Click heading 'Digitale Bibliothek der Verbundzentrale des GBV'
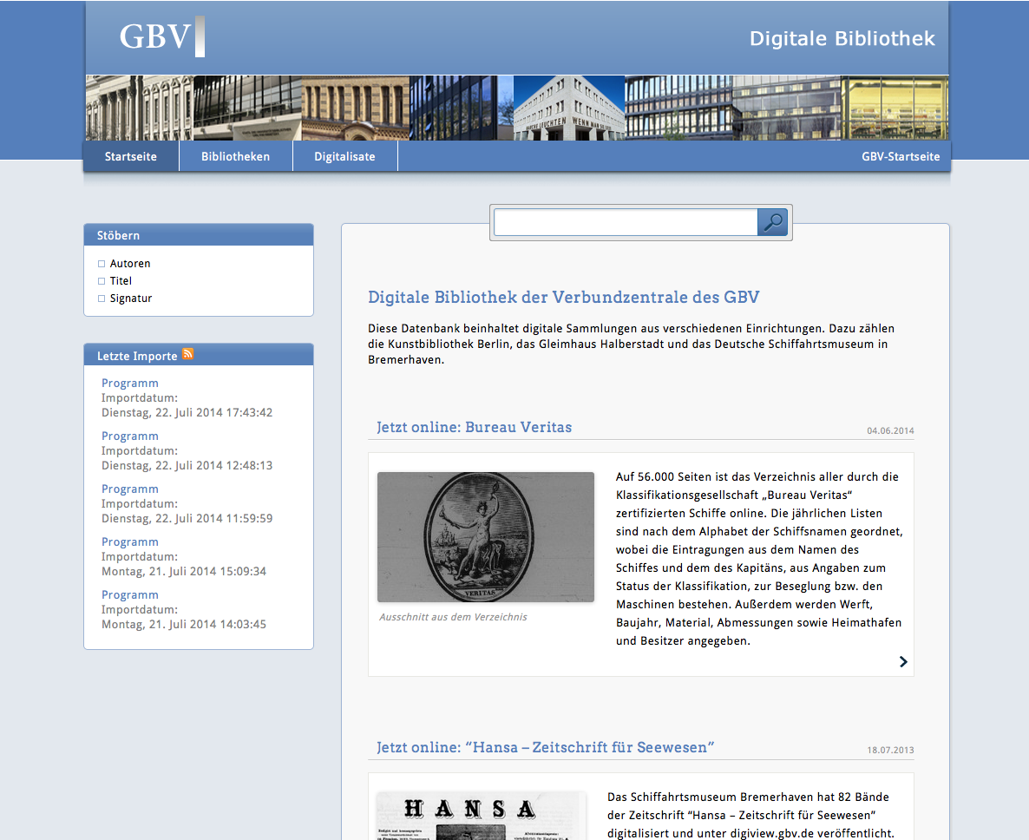The width and height of the screenshot is (1029, 840). (x=563, y=298)
